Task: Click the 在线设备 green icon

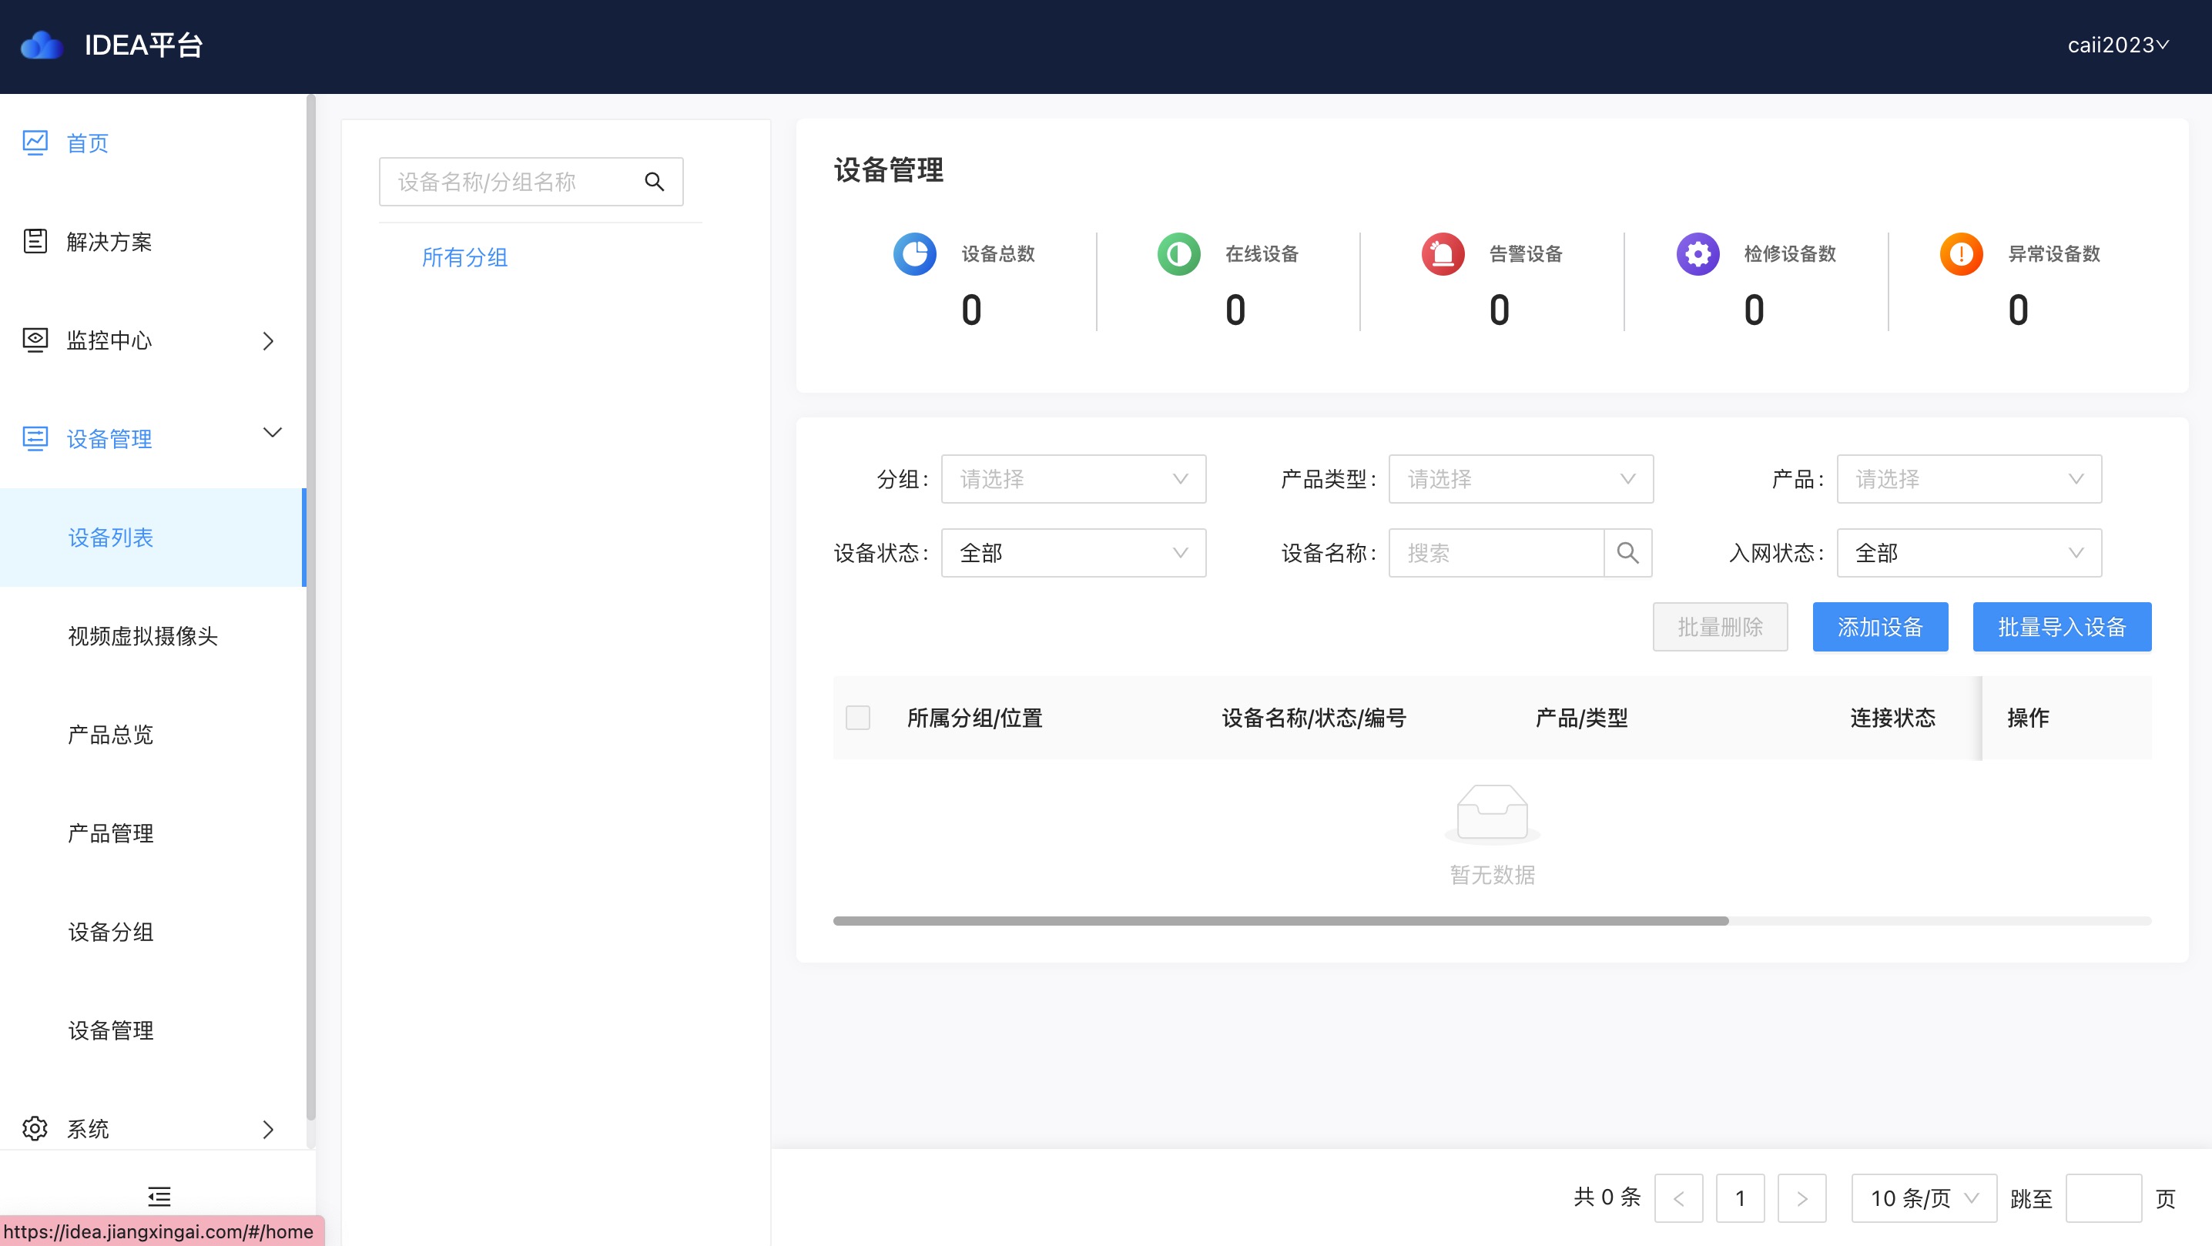Action: click(1179, 254)
